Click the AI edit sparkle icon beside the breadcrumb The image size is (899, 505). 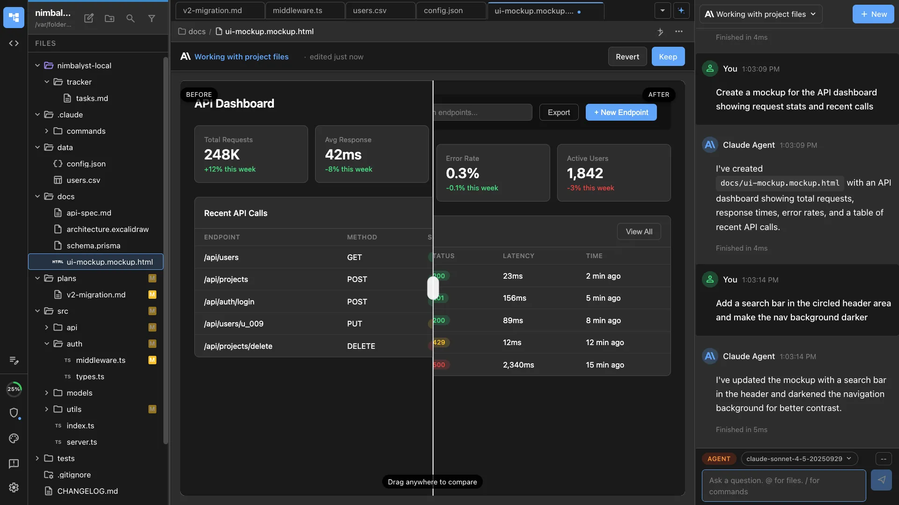point(661,32)
